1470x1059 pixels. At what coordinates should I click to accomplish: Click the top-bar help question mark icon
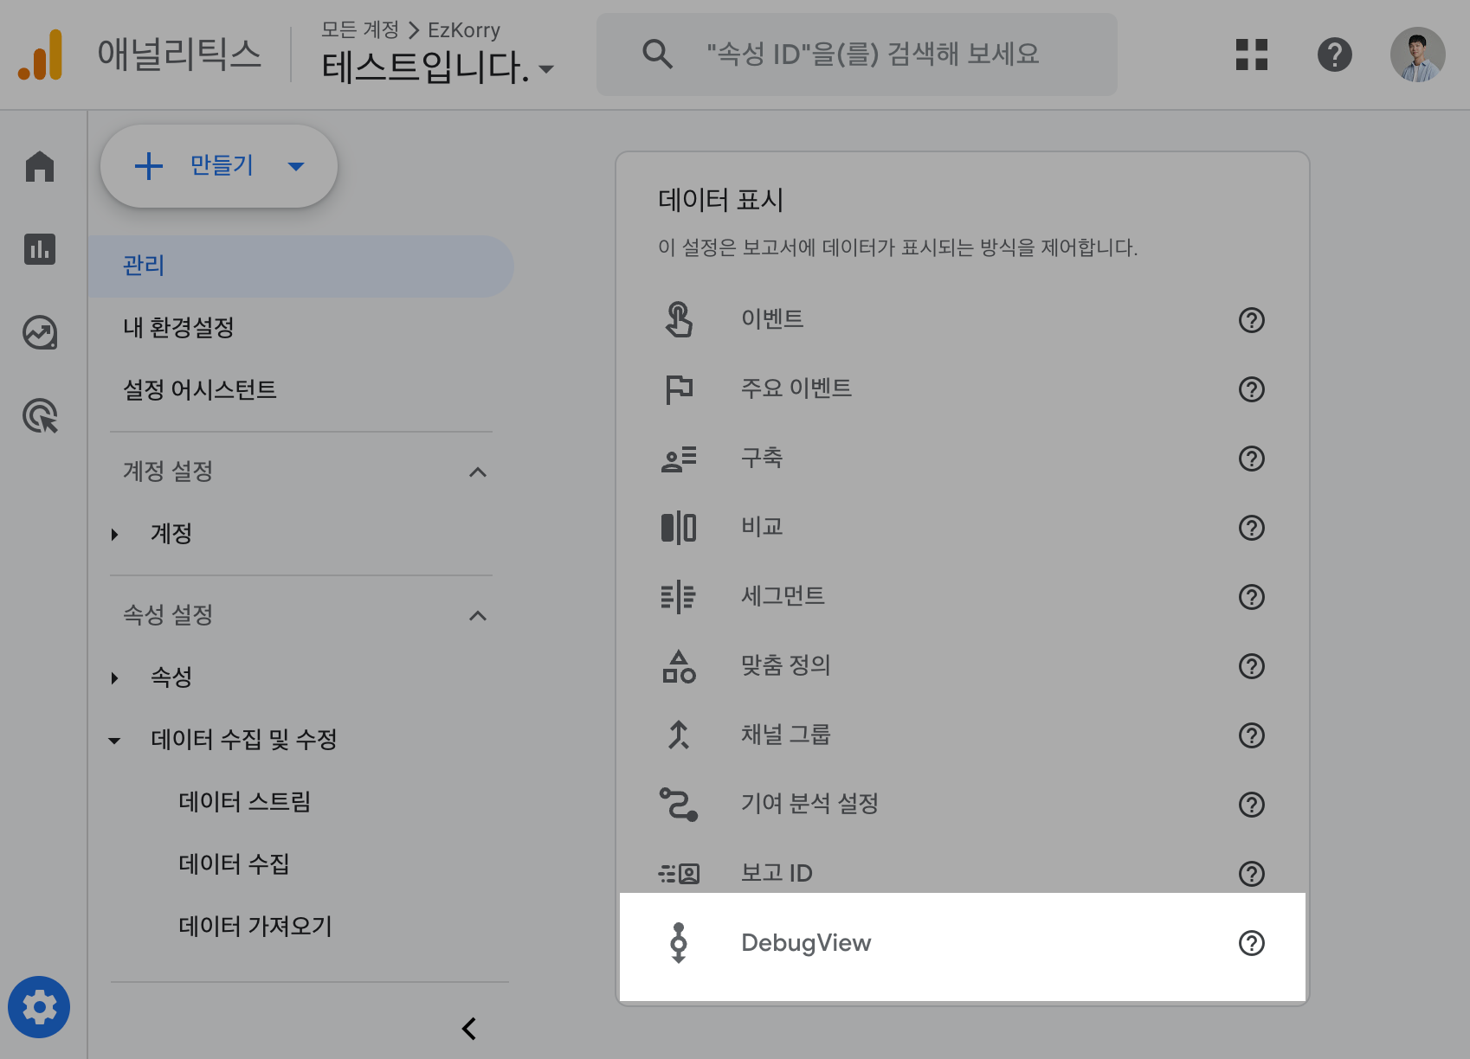click(x=1335, y=55)
